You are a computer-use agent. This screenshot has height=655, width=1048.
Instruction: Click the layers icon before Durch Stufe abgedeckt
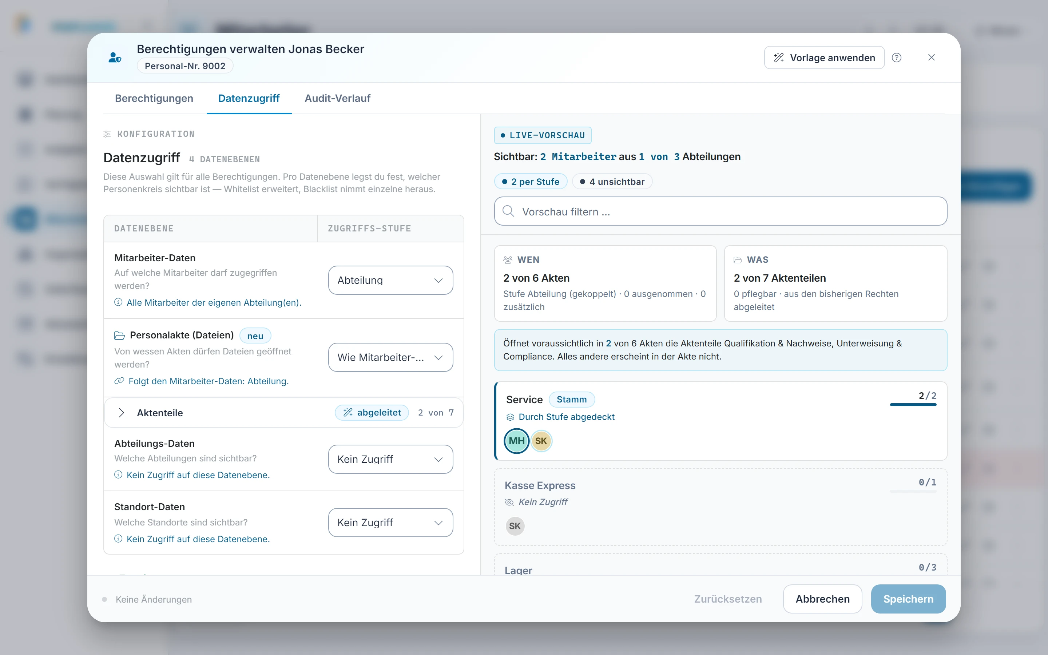[510, 417]
